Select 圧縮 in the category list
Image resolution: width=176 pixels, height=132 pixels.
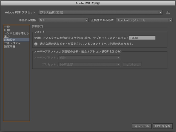7,30
